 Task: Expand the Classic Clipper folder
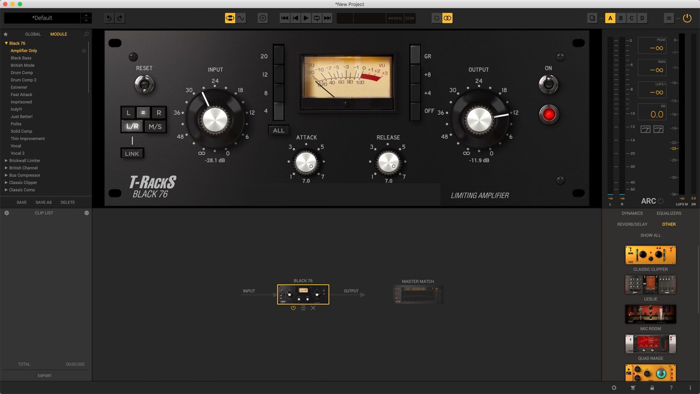point(6,183)
